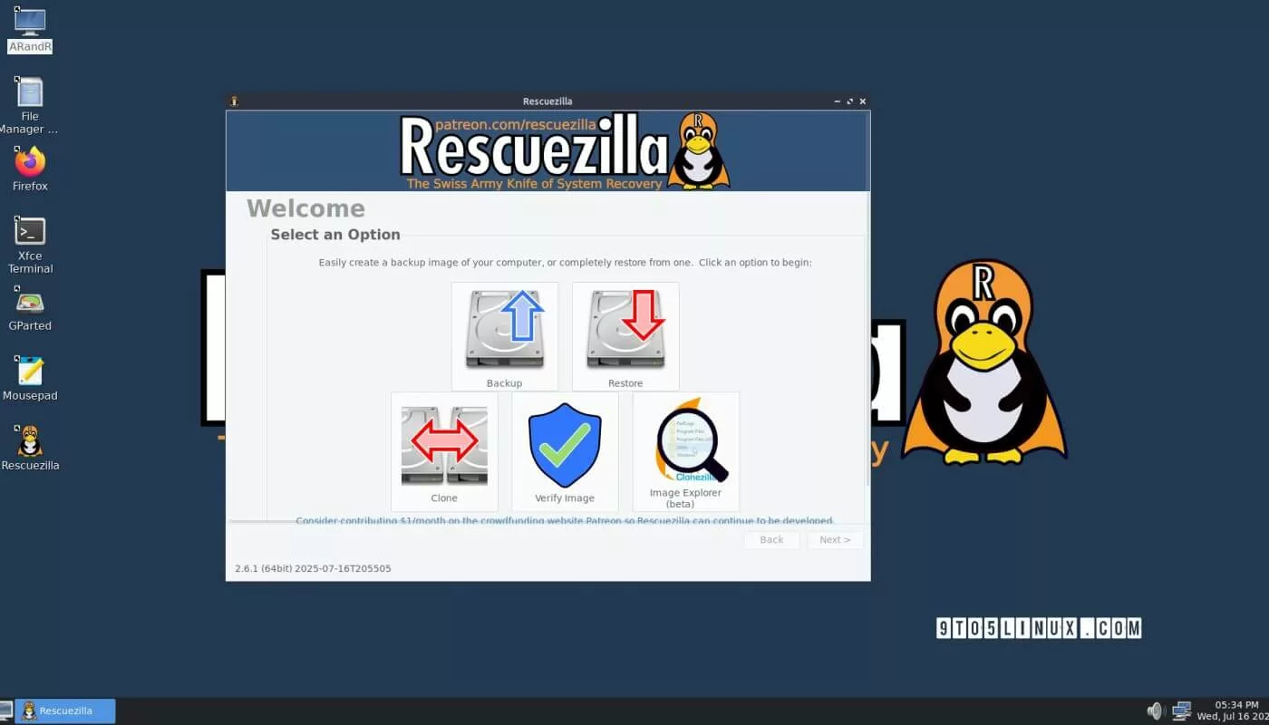Click the window menu icon in title bar
Image resolution: width=1269 pixels, height=725 pixels.
(234, 101)
